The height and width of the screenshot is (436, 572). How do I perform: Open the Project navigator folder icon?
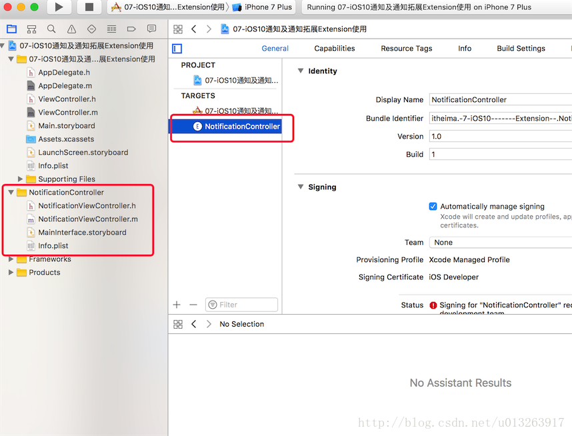[12, 29]
